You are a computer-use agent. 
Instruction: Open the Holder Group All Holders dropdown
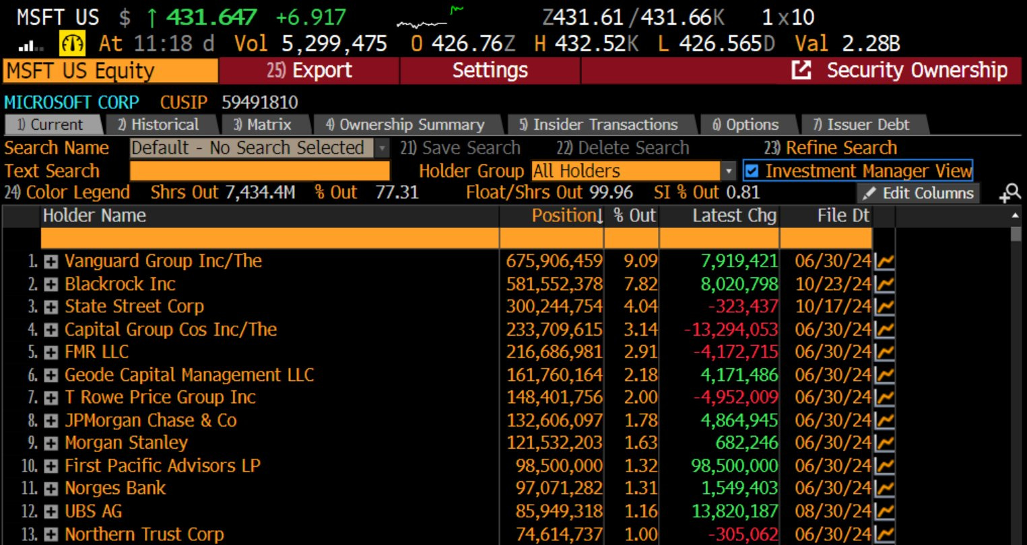pos(728,171)
